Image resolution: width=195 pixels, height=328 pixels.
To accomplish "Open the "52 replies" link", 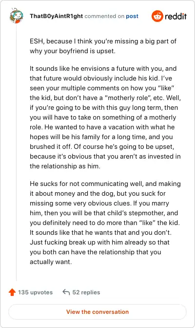I will (x=86, y=292).
